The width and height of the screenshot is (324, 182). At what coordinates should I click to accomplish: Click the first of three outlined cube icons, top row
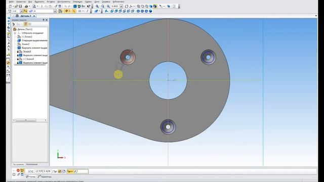(x=138, y=7)
